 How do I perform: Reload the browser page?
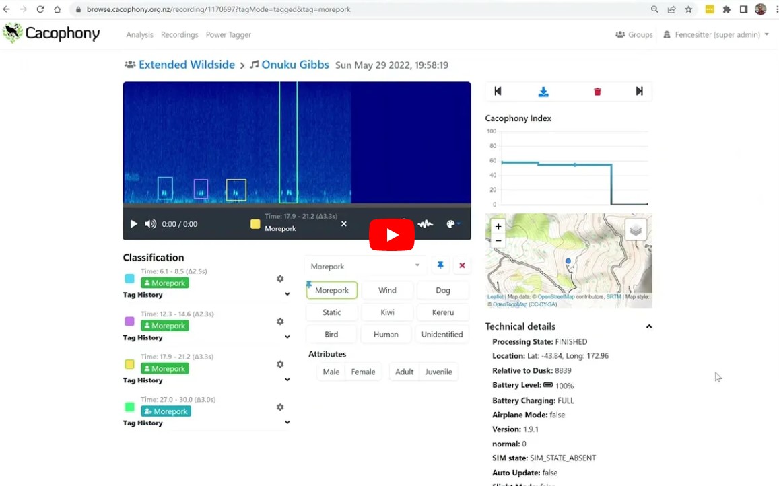pyautogui.click(x=40, y=9)
